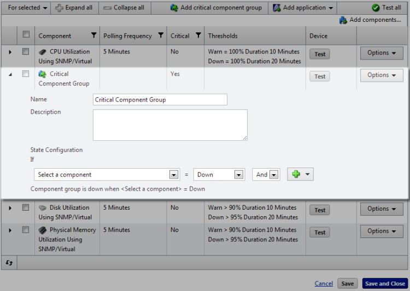Viewport: 410px width, 291px height.
Task: Open Options for Physical Memory row
Action: (382, 231)
